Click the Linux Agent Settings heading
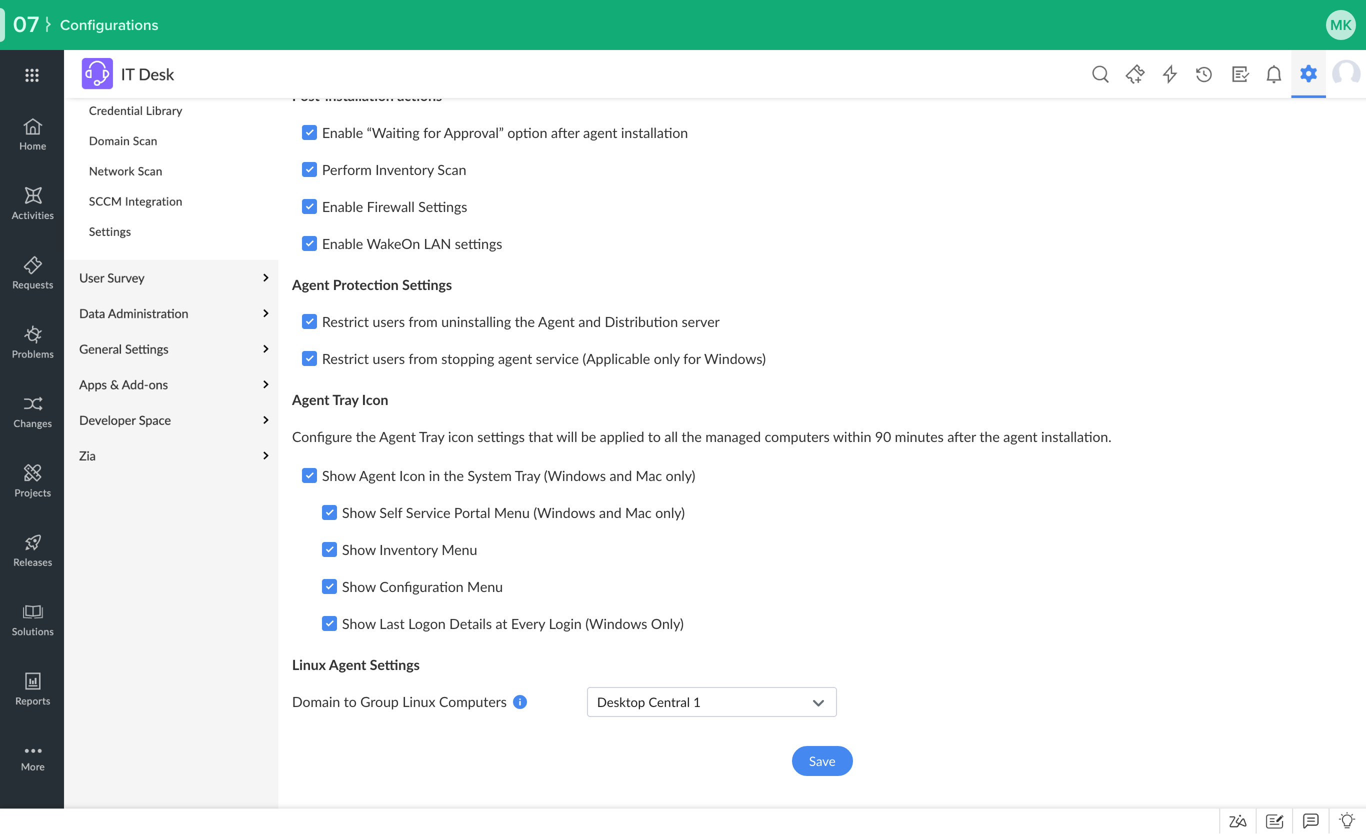The height and width of the screenshot is (834, 1366). pos(355,665)
